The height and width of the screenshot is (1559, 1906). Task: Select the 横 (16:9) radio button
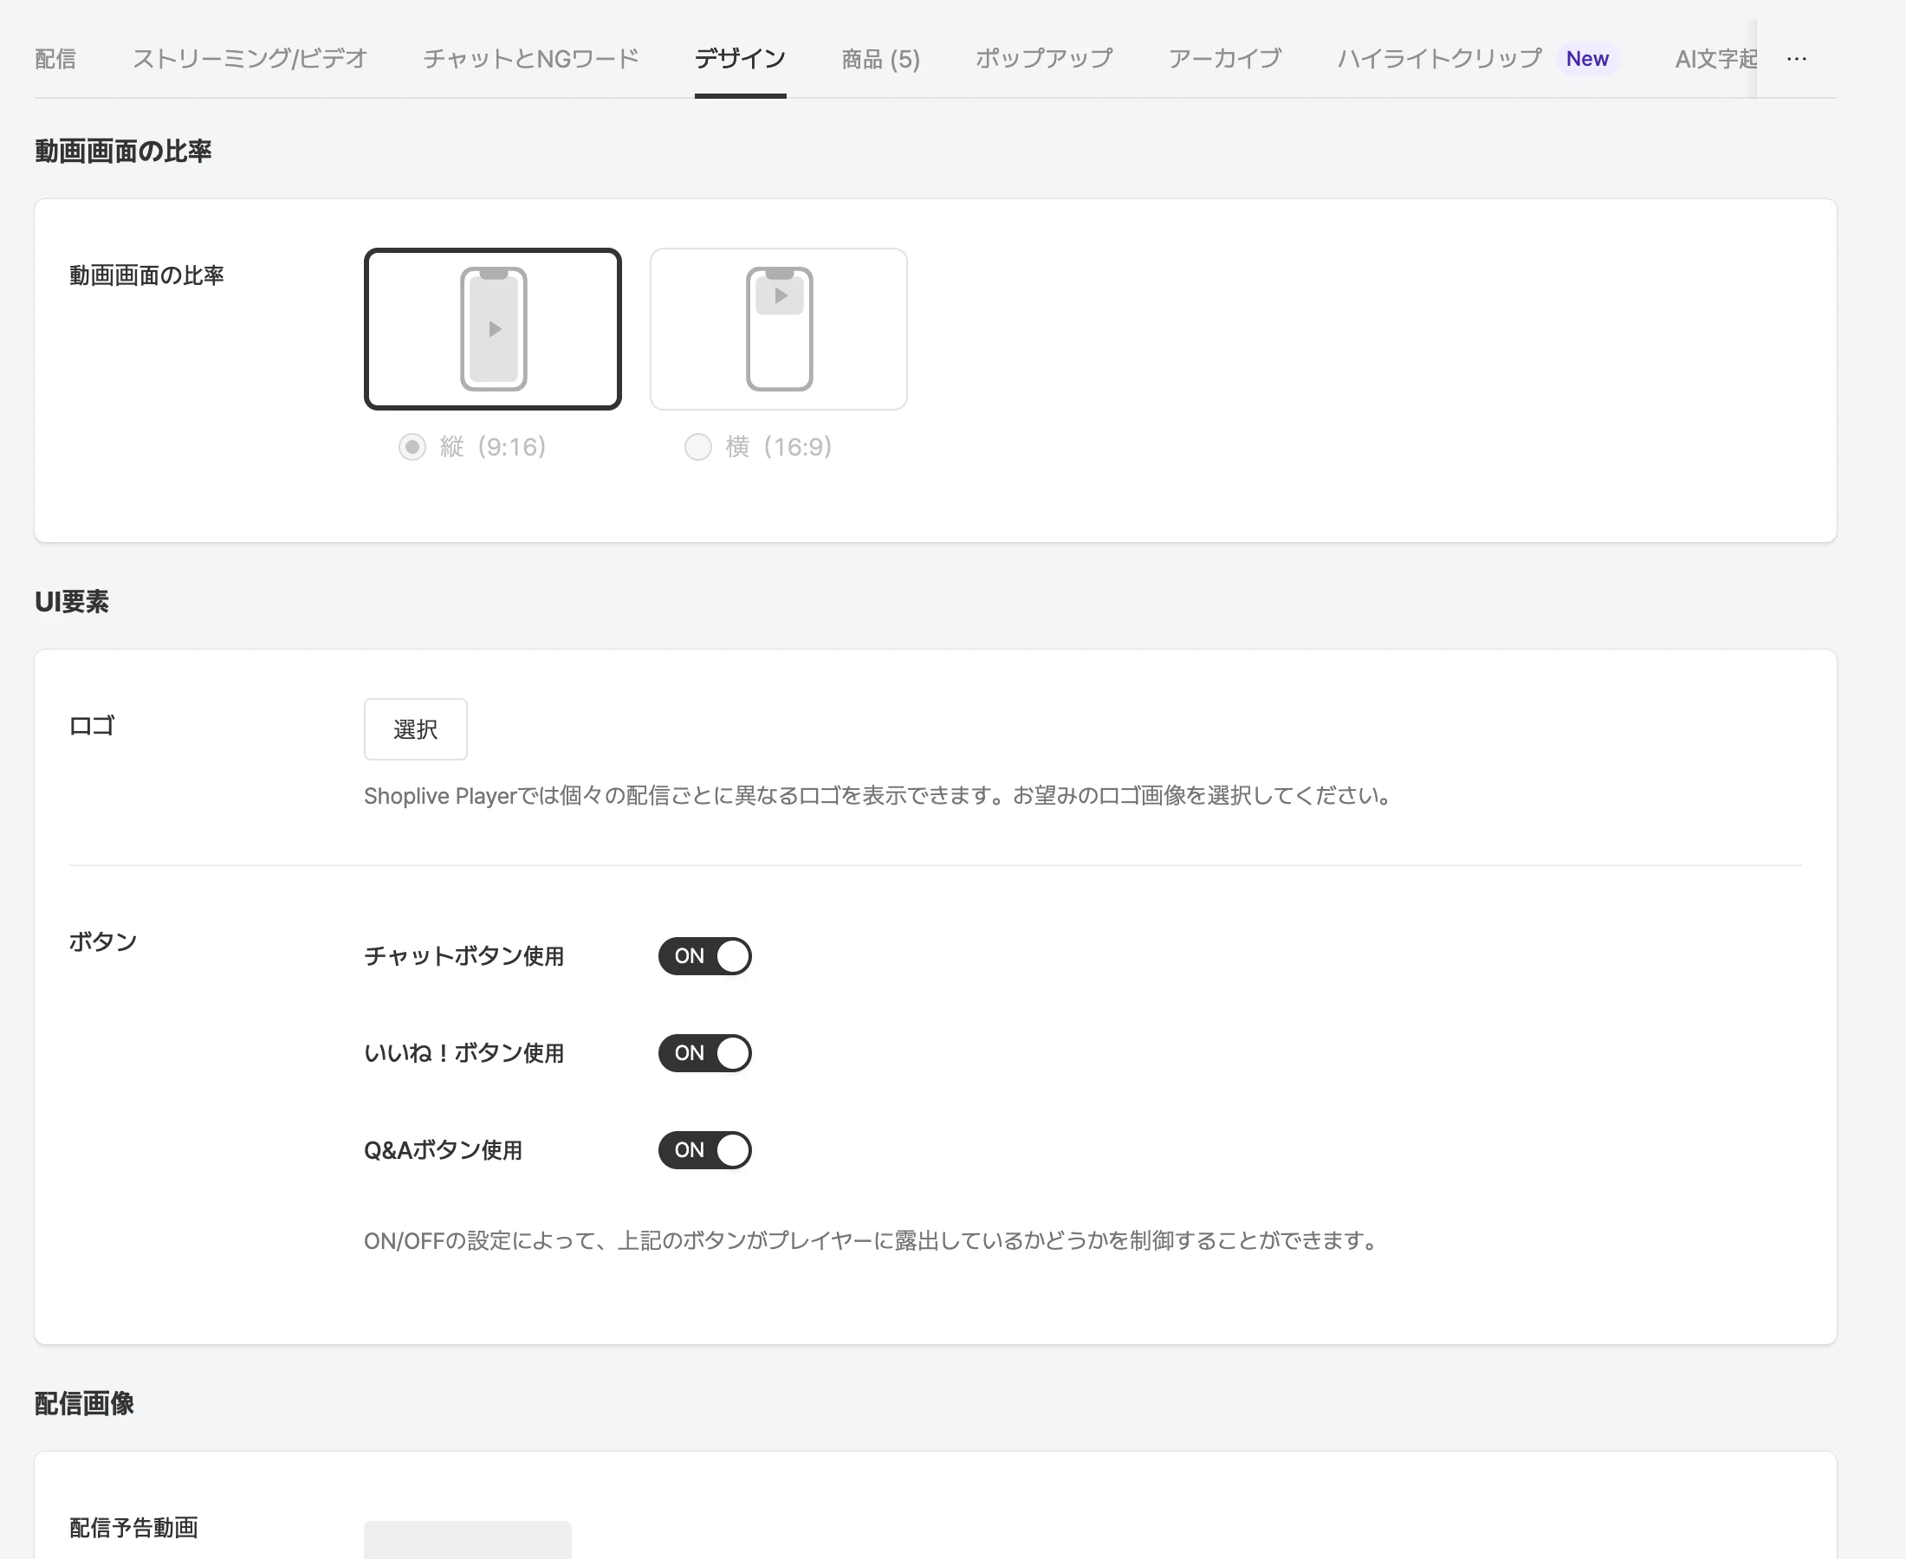tap(698, 447)
